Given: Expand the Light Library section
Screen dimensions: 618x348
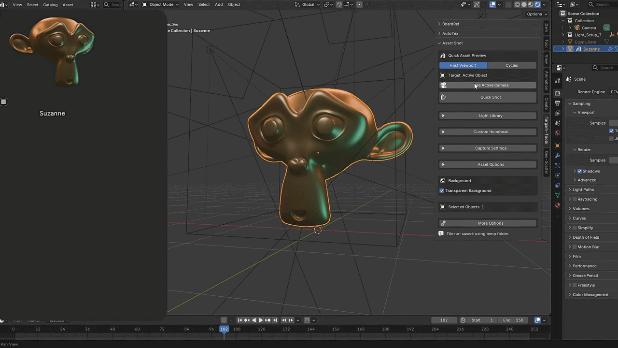Looking at the screenshot, I should (488, 116).
